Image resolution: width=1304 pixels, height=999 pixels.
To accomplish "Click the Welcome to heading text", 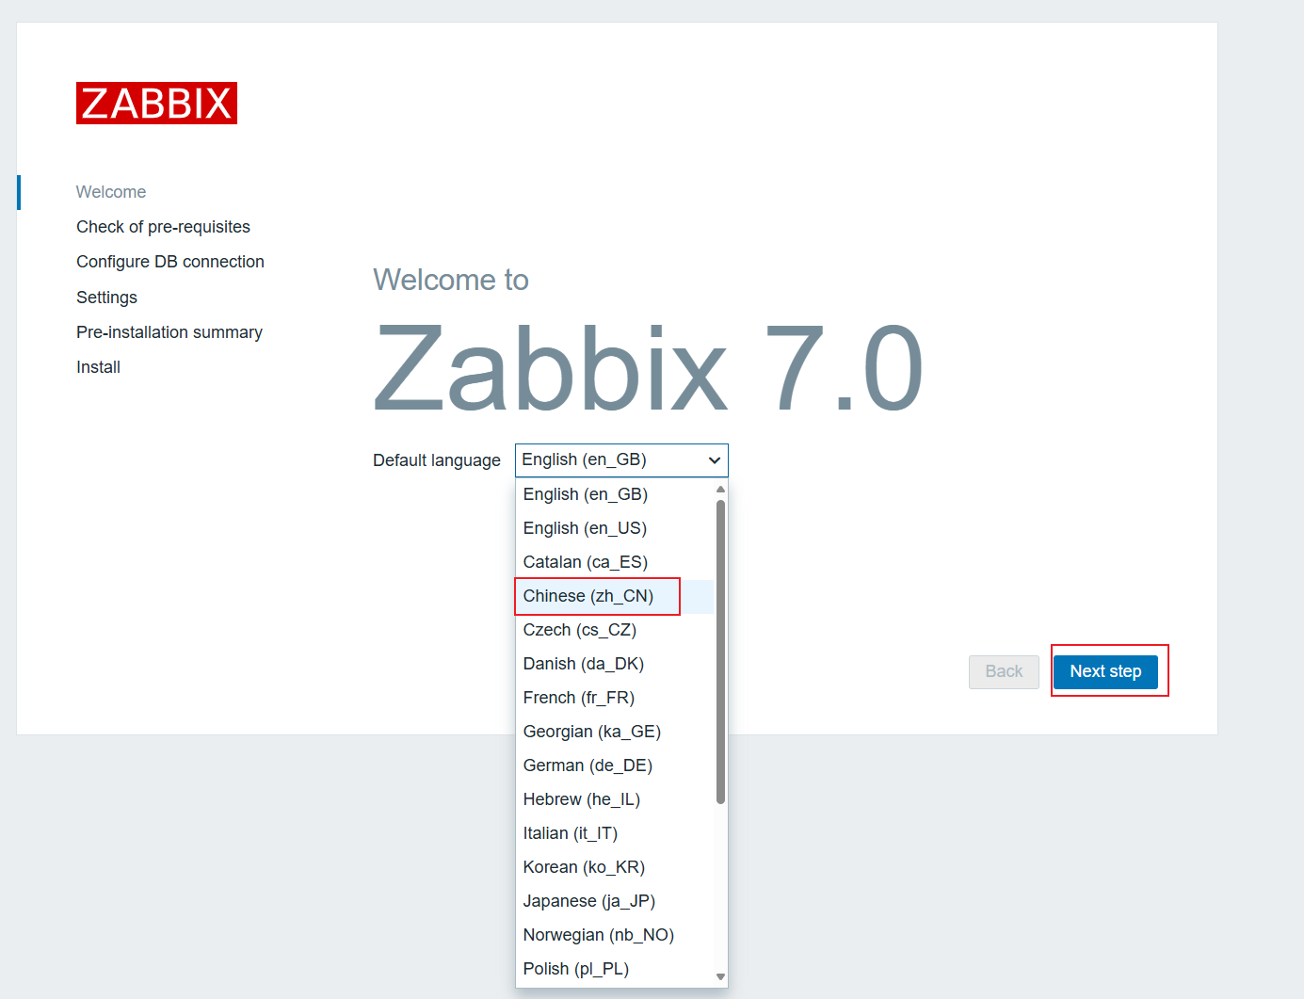I will tap(451, 280).
